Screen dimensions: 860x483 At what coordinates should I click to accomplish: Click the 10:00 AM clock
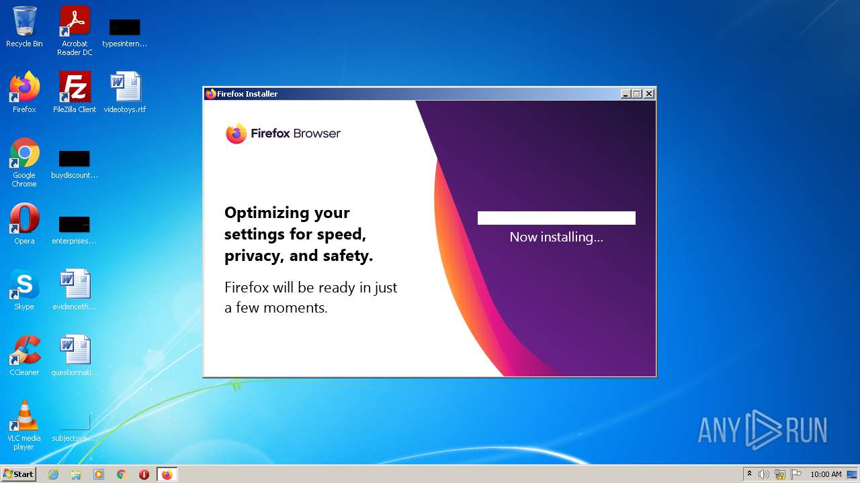pyautogui.click(x=826, y=474)
